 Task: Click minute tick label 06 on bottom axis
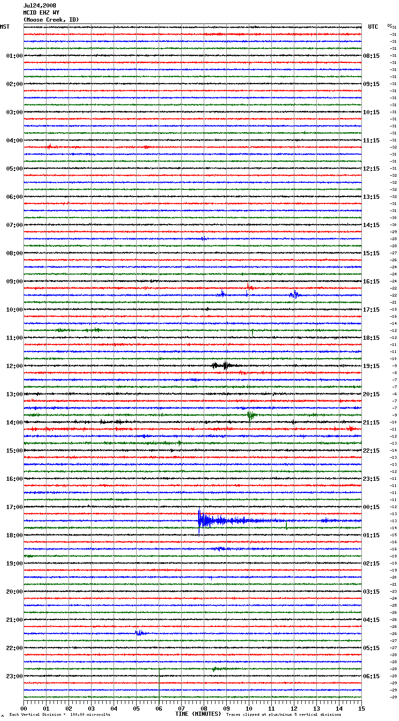(x=159, y=708)
